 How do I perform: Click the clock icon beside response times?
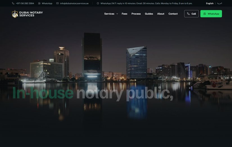[x=98, y=3]
